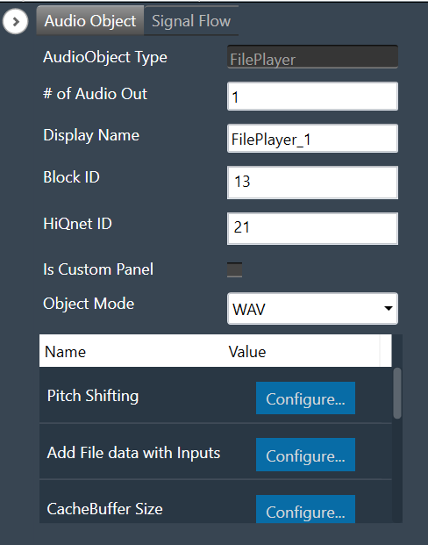428x545 pixels.
Task: Focus the HiQnet ID input field
Action: pyautogui.click(x=312, y=228)
